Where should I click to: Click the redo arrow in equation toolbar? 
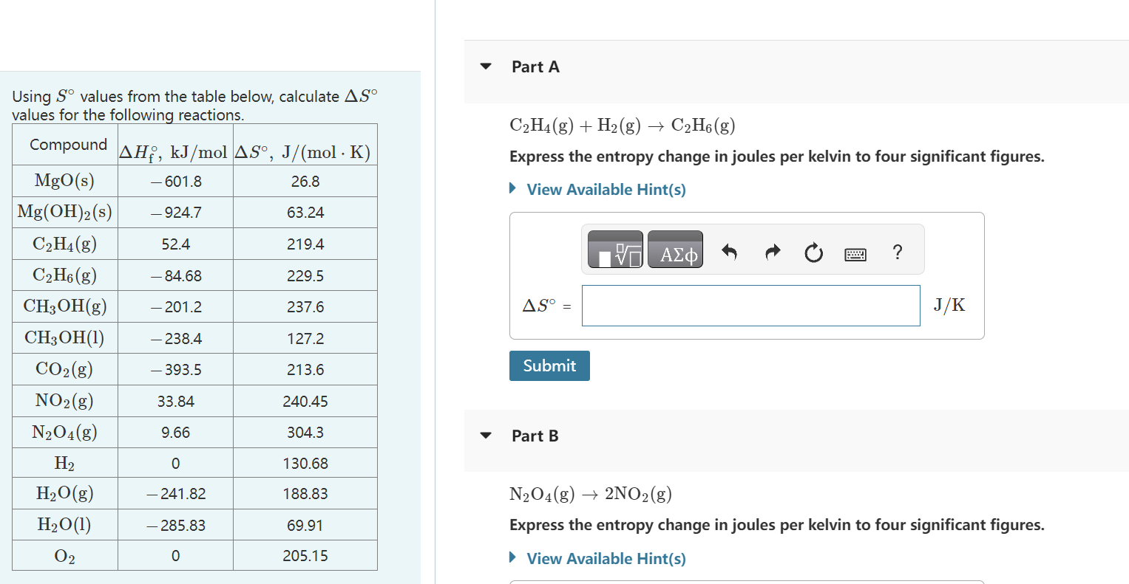coord(772,251)
